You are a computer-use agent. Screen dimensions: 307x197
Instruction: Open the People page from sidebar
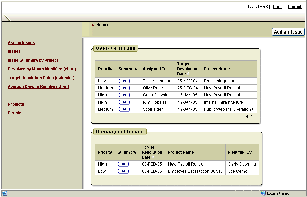click(15, 113)
